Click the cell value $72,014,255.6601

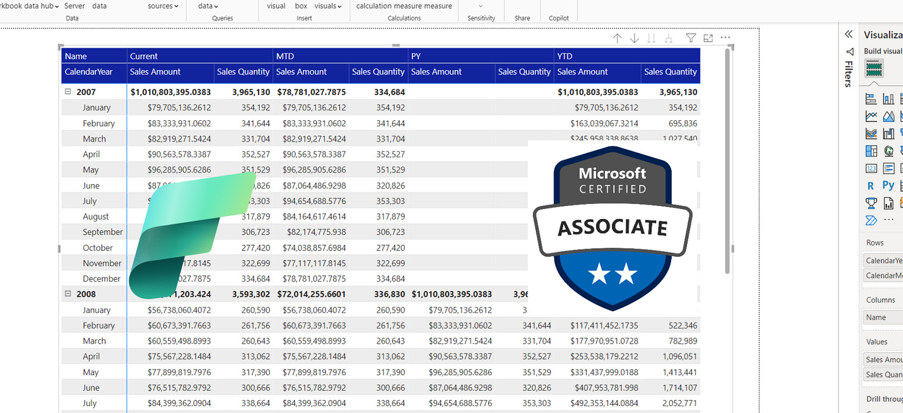pyautogui.click(x=311, y=294)
